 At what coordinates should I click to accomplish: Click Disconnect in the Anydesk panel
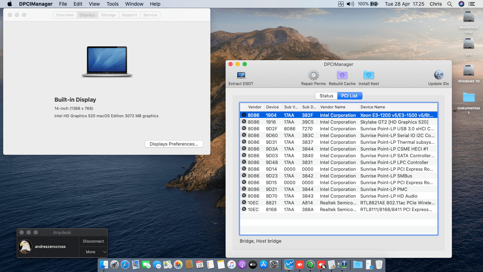(93, 241)
